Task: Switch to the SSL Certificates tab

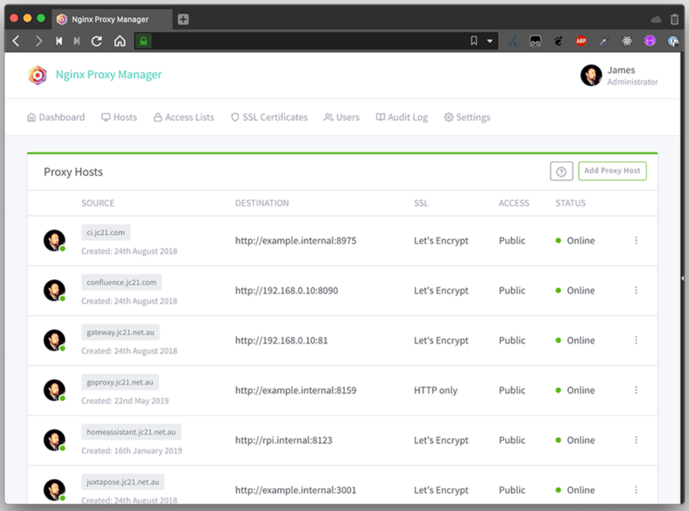Action: pos(269,117)
